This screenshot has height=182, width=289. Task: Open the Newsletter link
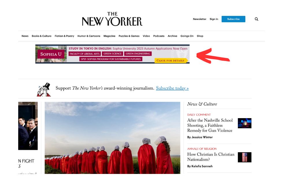pyautogui.click(x=200, y=19)
